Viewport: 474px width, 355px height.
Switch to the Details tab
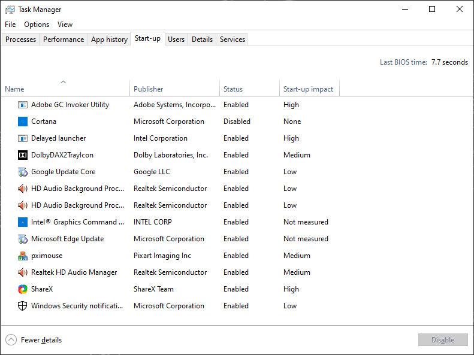(202, 40)
